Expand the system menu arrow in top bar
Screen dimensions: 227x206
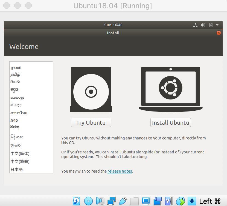(x=217, y=25)
